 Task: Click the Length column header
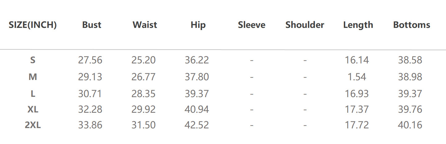click(x=358, y=25)
